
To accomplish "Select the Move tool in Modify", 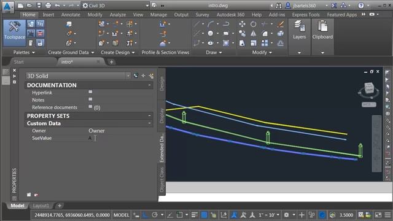I will [242, 24].
